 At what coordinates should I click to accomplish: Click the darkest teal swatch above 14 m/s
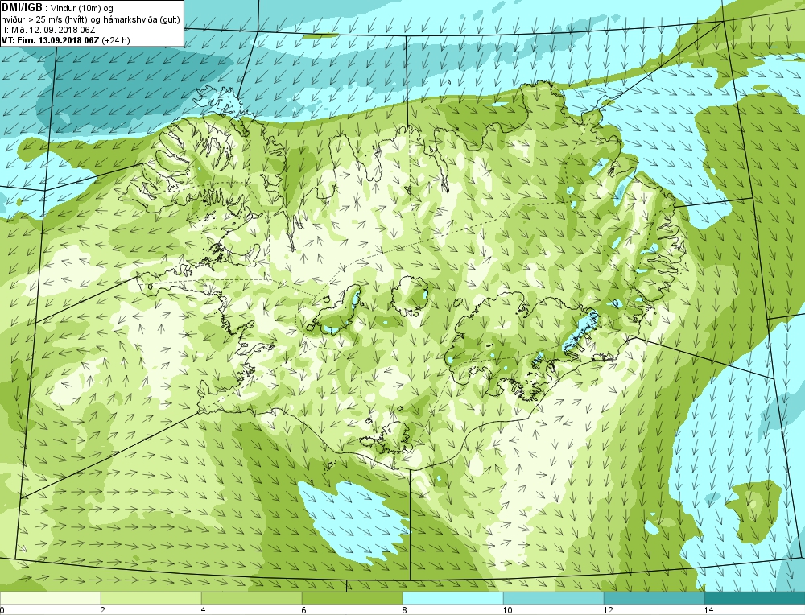pyautogui.click(x=755, y=598)
